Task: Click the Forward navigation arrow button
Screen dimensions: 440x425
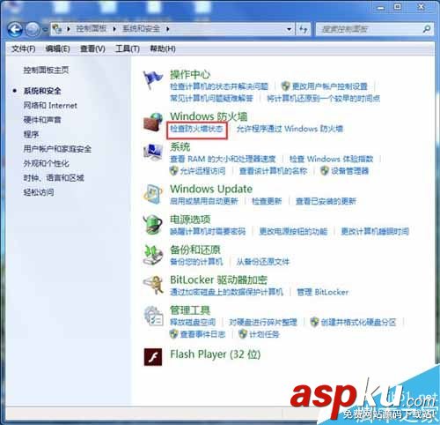Action: tap(33, 29)
